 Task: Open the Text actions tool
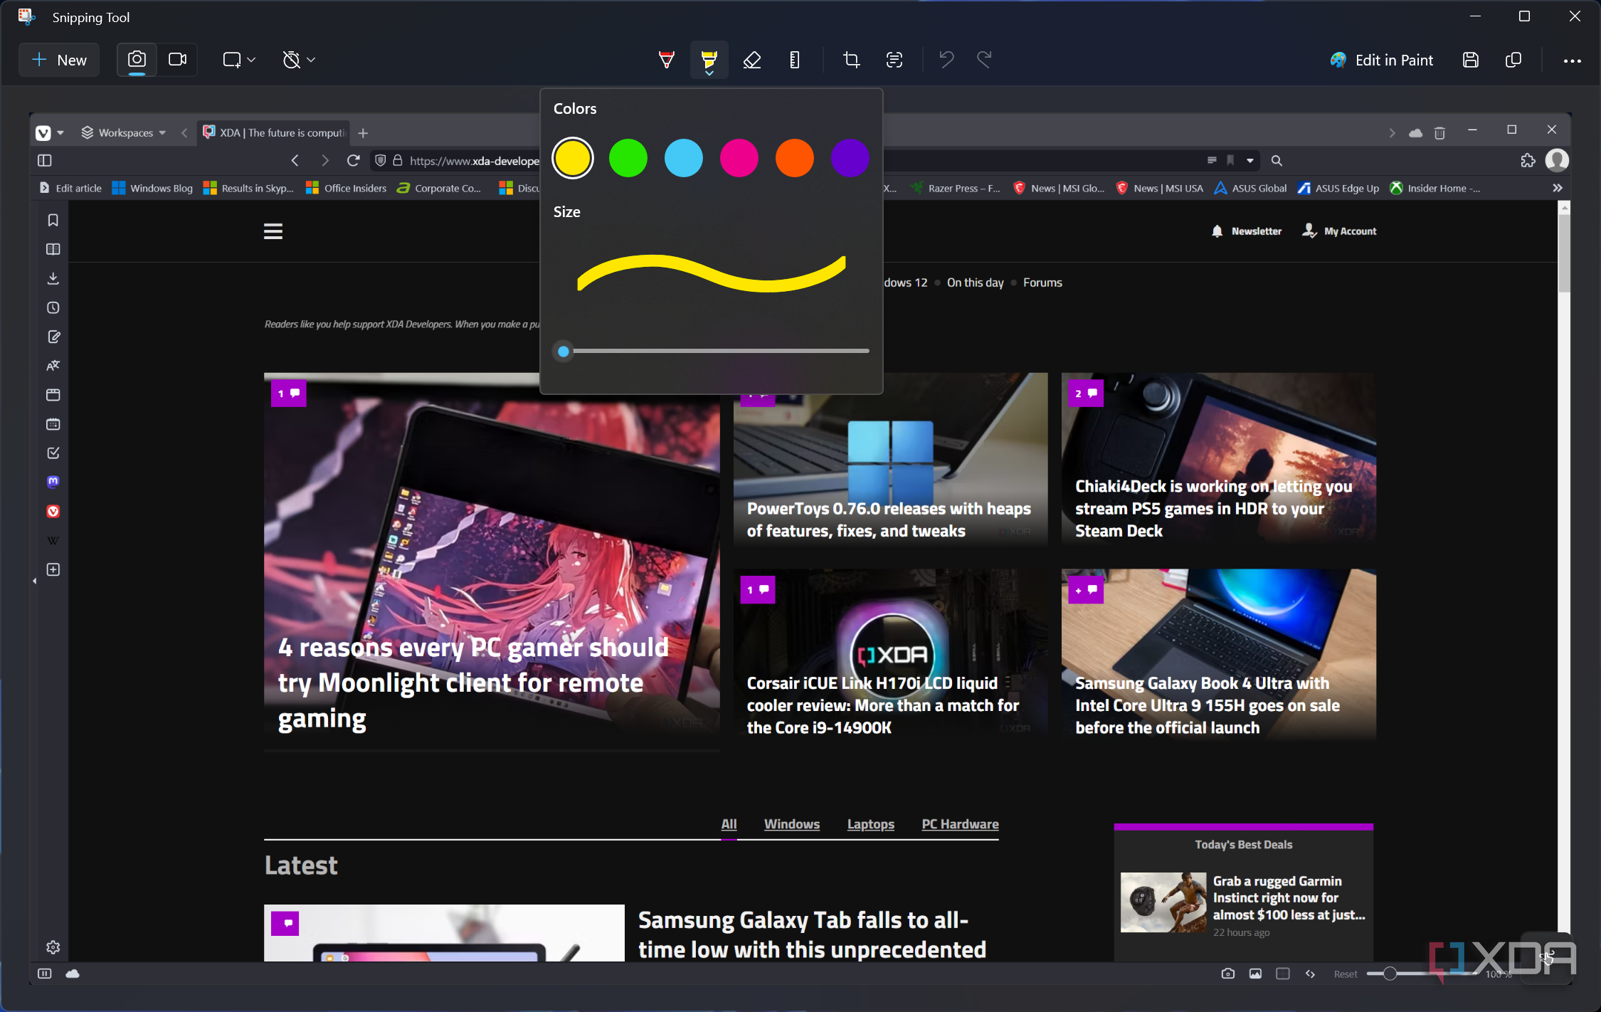894,60
